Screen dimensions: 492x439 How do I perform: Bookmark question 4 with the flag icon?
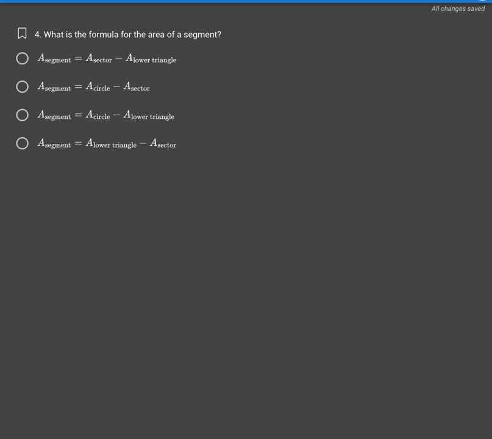click(22, 34)
